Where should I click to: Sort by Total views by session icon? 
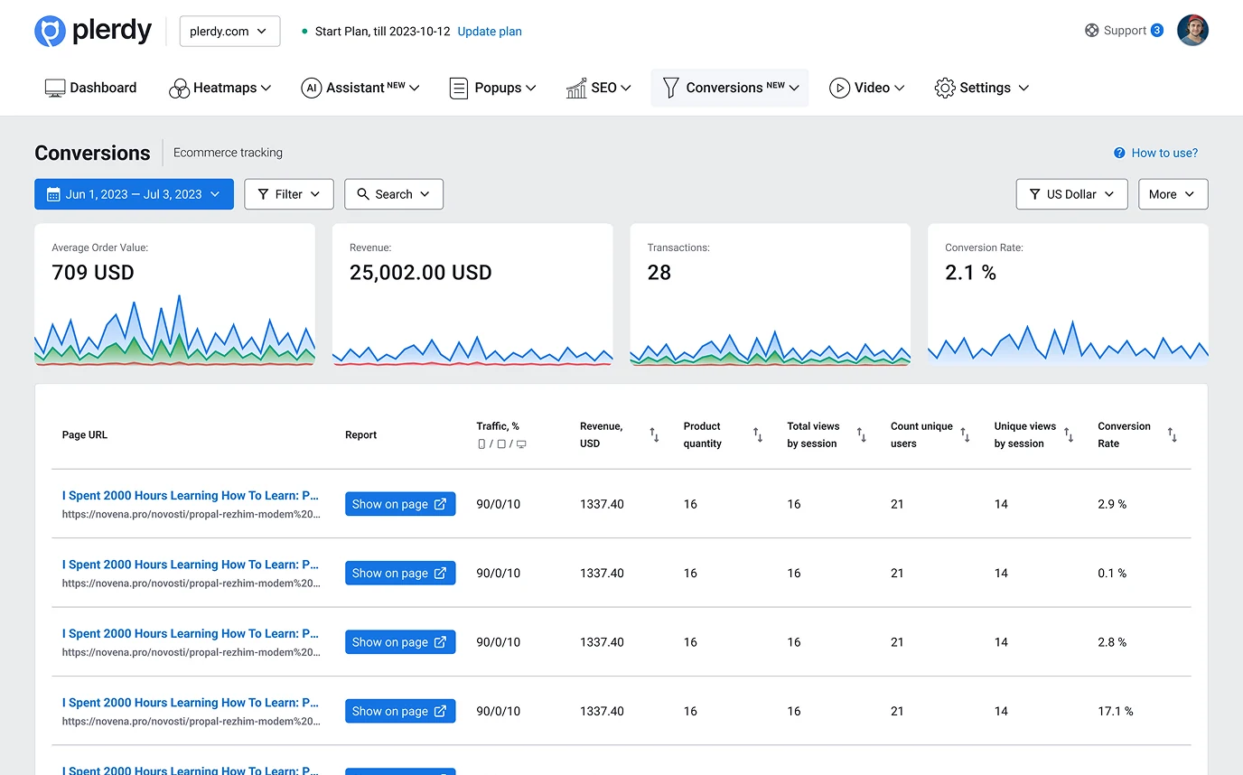tap(861, 434)
